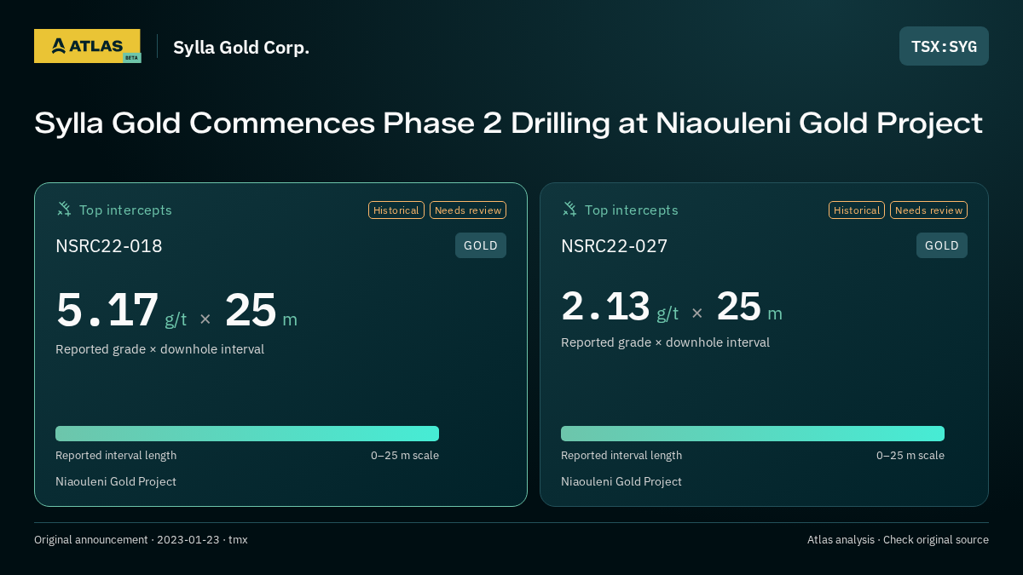Click the interval length bar for NSRC22-018
This screenshot has width=1023, height=575.
pyautogui.click(x=247, y=434)
